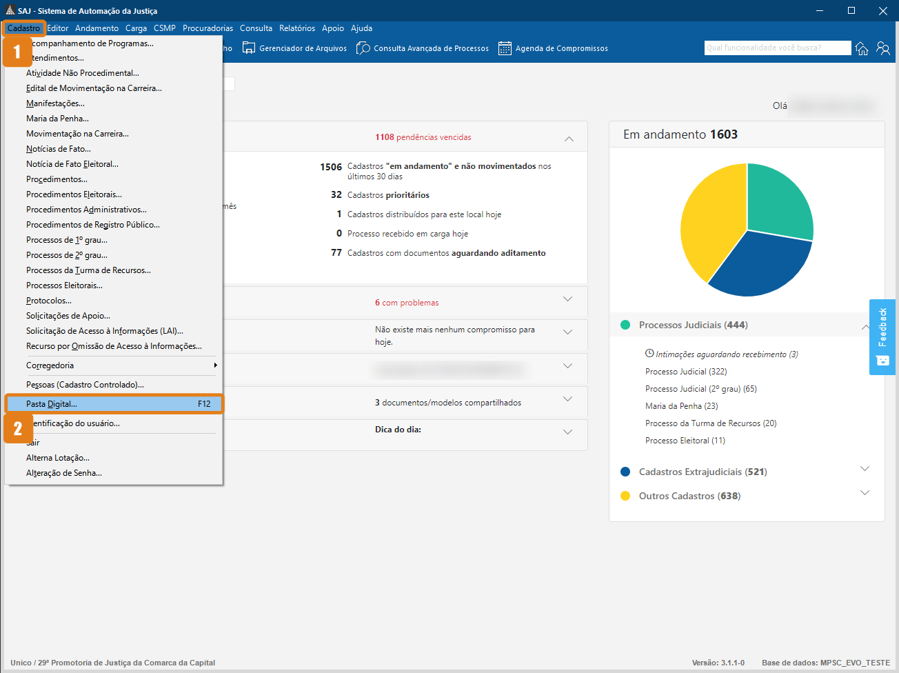Open the CSMP menu
This screenshot has width=899, height=673.
pyautogui.click(x=165, y=28)
